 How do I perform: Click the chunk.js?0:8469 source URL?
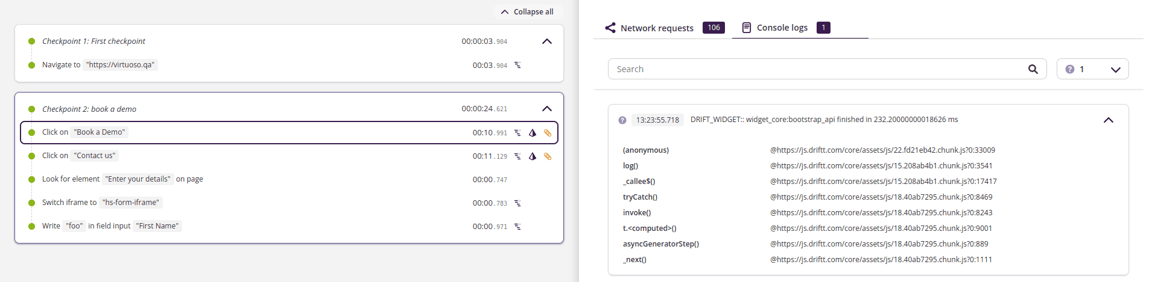coord(881,197)
